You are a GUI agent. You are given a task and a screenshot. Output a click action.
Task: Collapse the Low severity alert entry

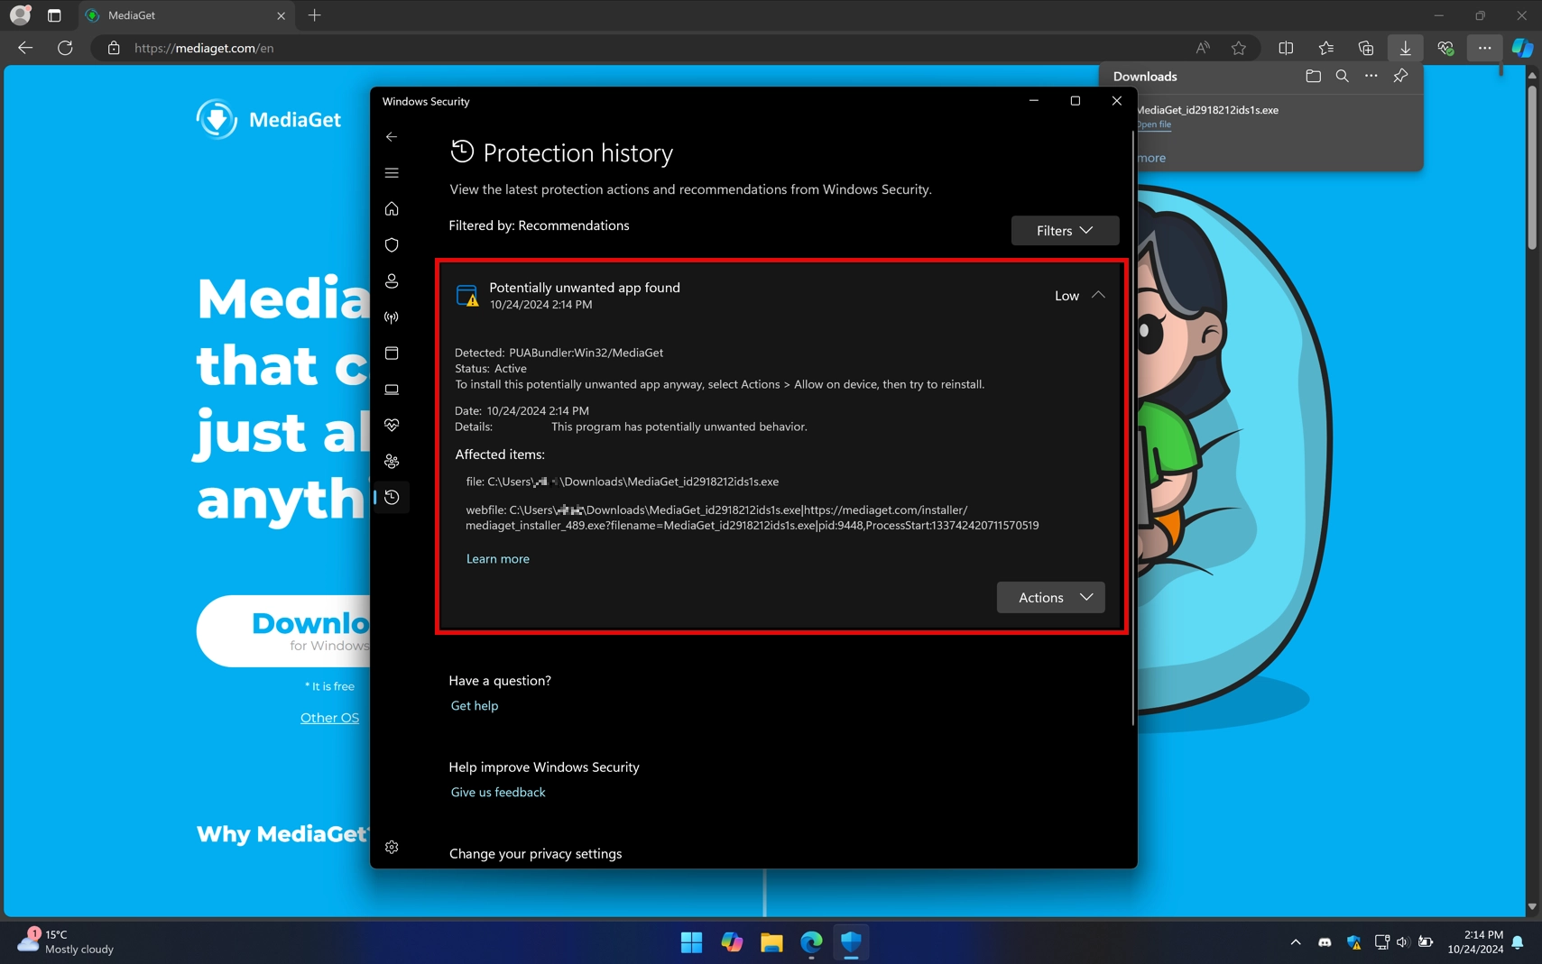(x=1097, y=295)
